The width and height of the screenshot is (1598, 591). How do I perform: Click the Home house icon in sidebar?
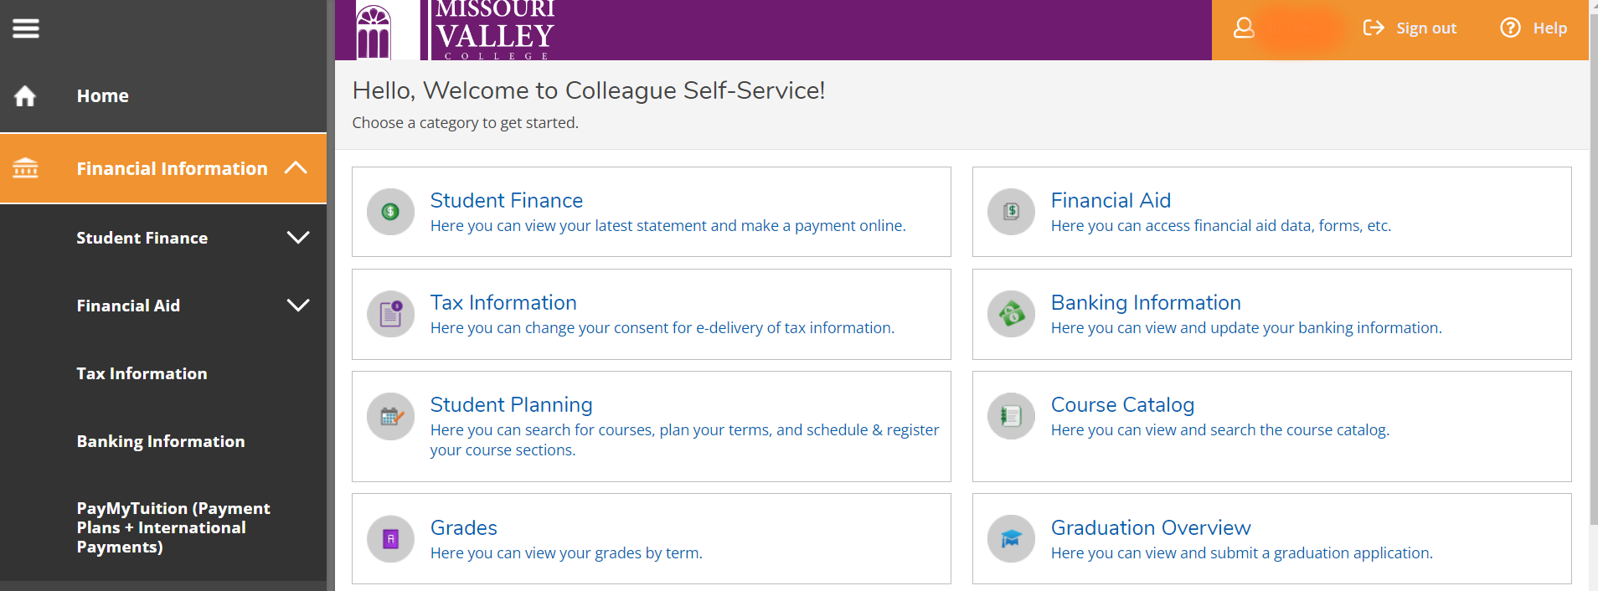[x=25, y=96]
